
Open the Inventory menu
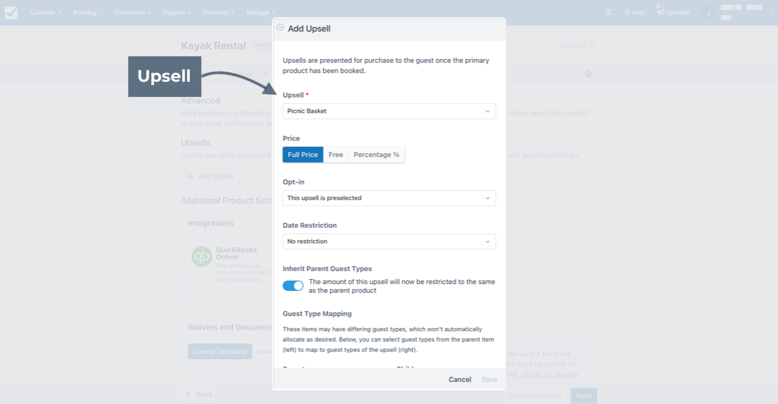pos(218,12)
